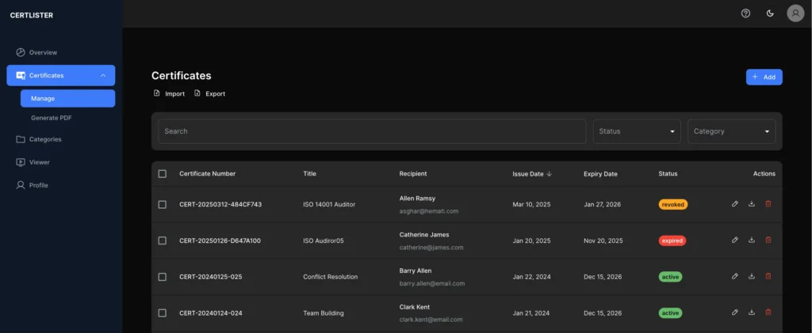Viewport: 812px width, 333px height.
Task: Open the Status filter dropdown
Action: coord(636,131)
